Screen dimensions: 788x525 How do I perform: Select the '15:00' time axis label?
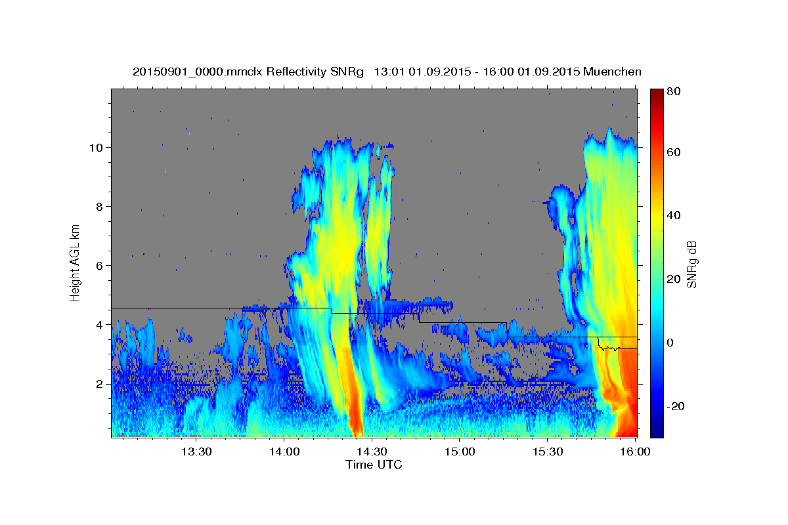[x=460, y=452]
